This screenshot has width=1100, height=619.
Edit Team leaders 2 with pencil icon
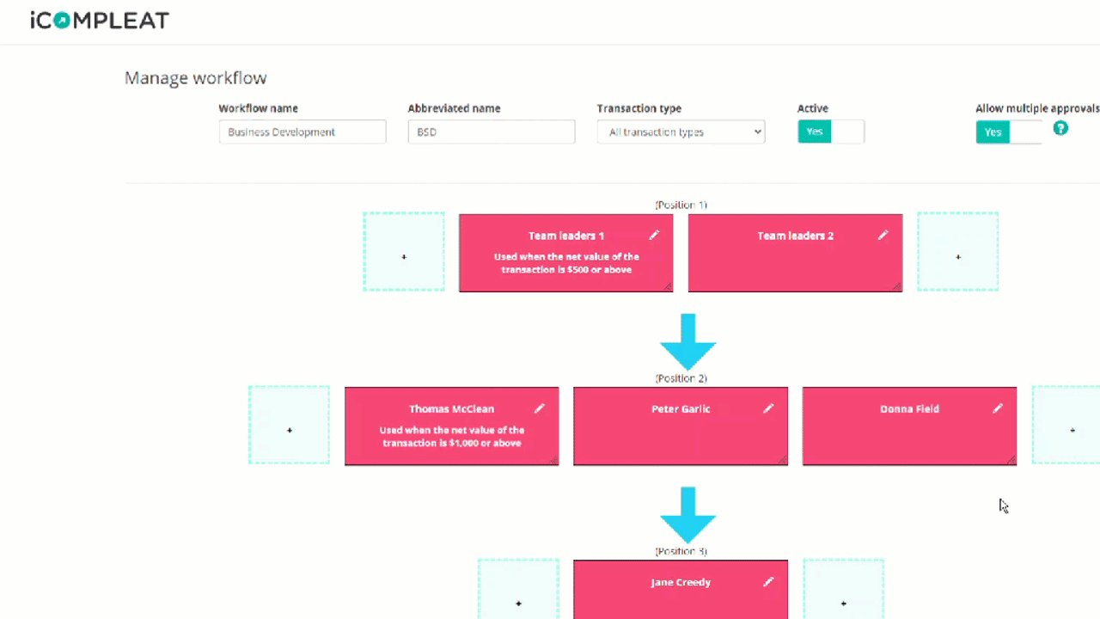(x=883, y=235)
